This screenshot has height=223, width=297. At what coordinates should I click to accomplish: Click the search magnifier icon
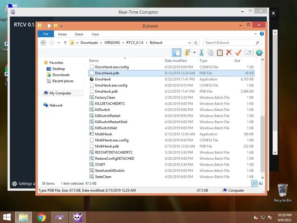[257, 43]
